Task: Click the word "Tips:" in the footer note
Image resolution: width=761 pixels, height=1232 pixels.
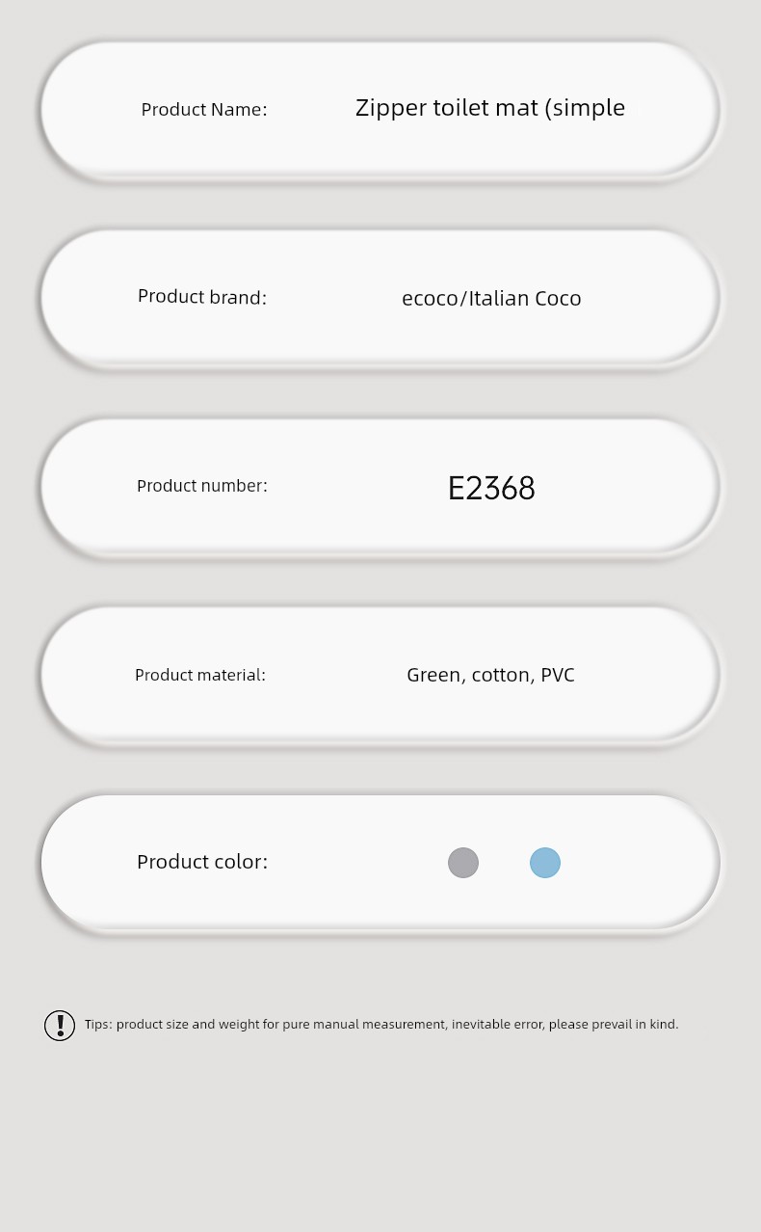Action: pyautogui.click(x=98, y=1025)
